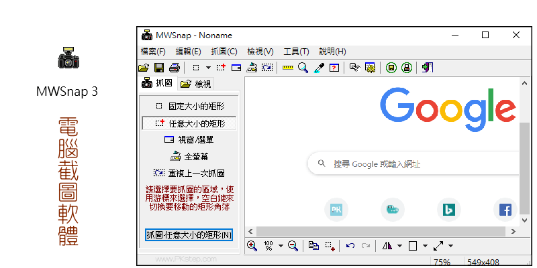Select 重複上一次抓圖 option
The height and width of the screenshot is (268, 537).
coord(189,174)
